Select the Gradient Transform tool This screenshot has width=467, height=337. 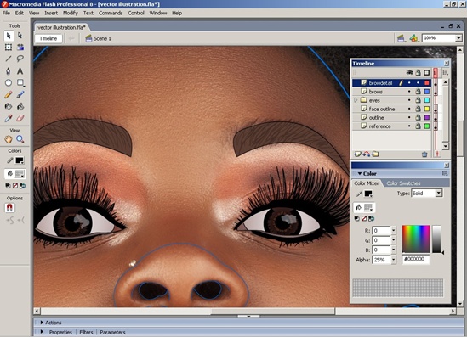point(20,48)
